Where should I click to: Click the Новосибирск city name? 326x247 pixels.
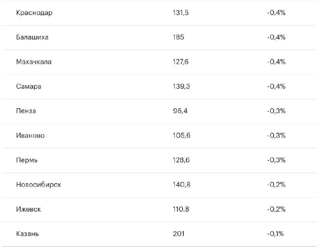38,185
